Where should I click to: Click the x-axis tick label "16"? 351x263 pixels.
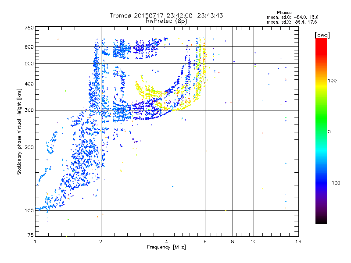pyautogui.click(x=298, y=242)
